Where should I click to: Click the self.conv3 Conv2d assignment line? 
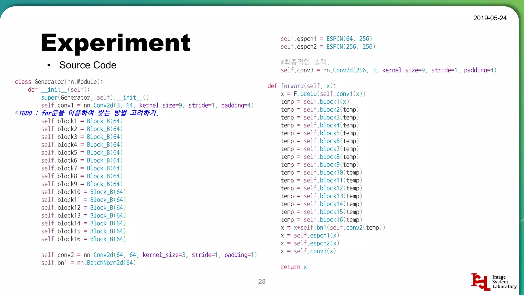click(388, 70)
